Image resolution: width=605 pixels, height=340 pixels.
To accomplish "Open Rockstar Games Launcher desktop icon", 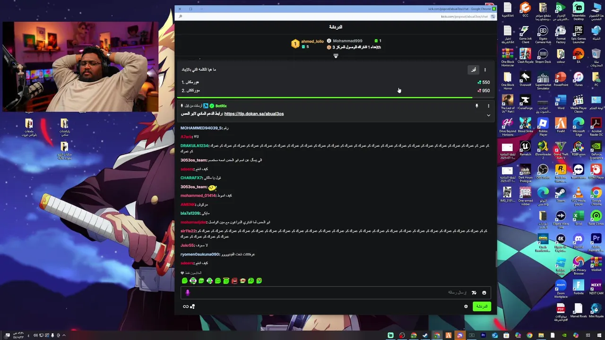I will [x=561, y=173].
